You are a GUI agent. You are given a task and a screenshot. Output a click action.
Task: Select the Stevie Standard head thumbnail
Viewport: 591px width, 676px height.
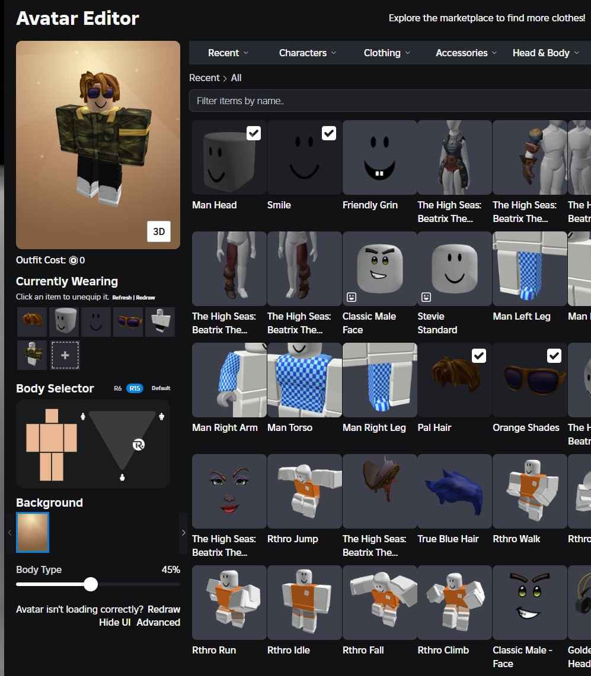tap(455, 269)
